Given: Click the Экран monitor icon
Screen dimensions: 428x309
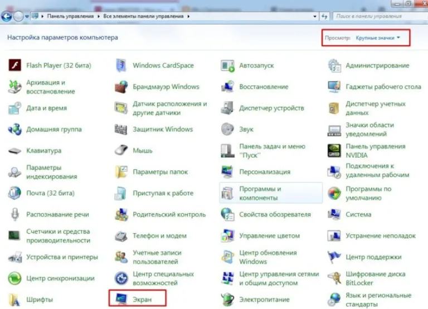Looking at the screenshot, I should (121, 299).
